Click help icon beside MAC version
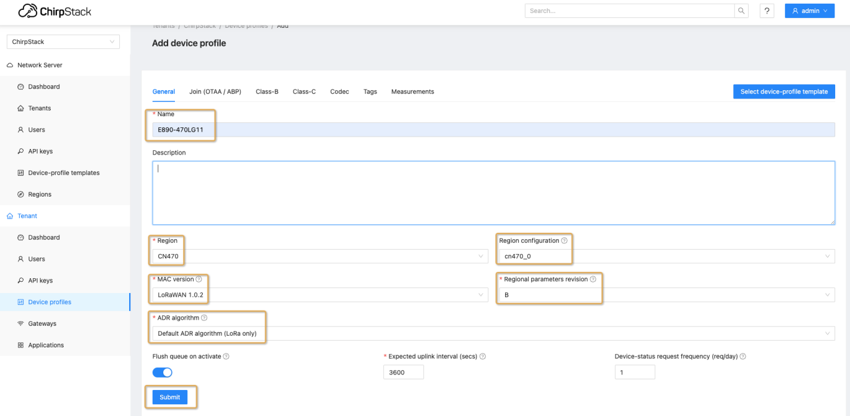 pos(198,279)
